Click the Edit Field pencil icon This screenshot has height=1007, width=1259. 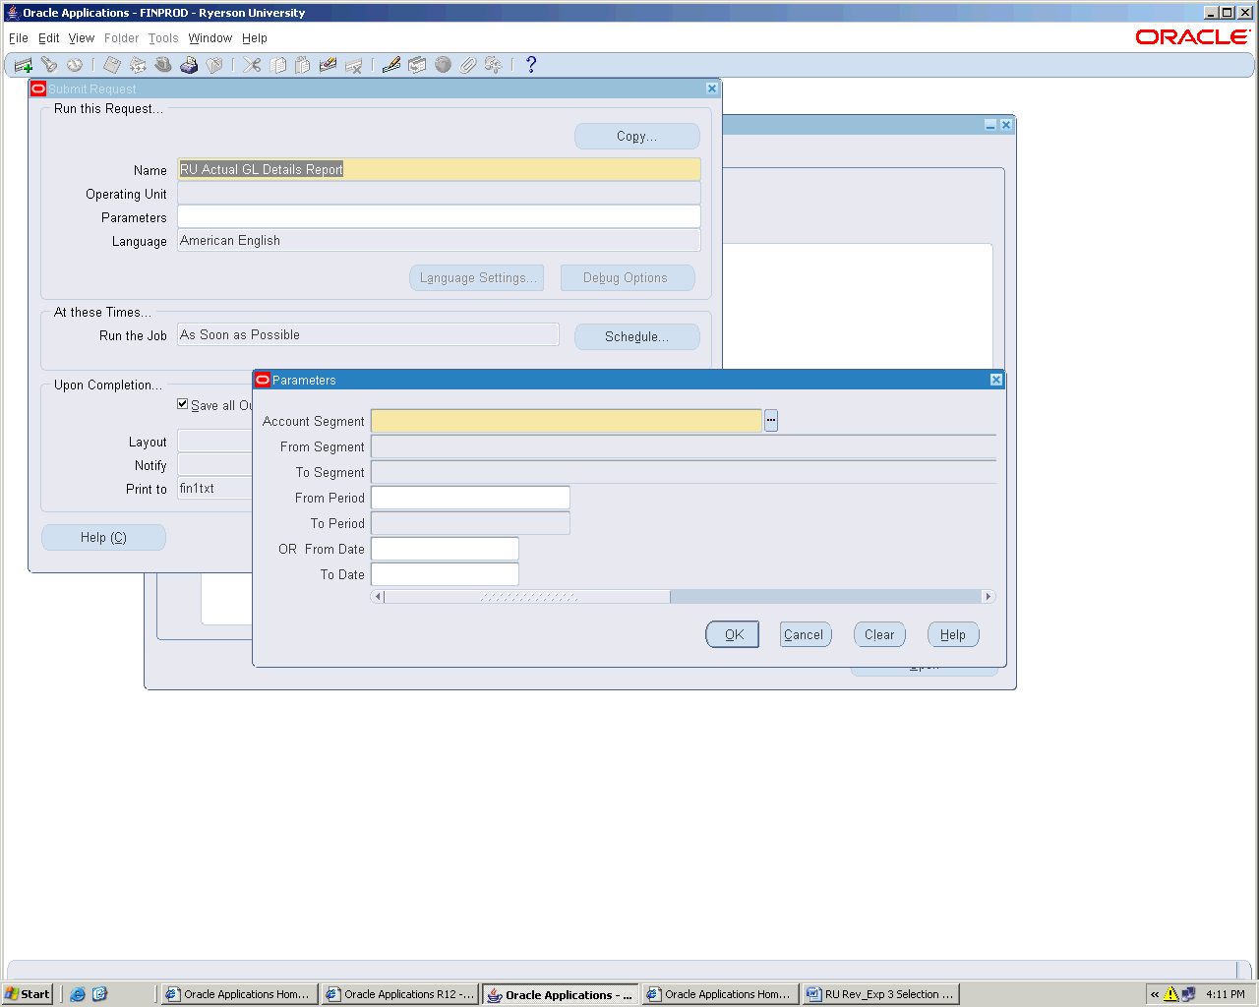[391, 65]
